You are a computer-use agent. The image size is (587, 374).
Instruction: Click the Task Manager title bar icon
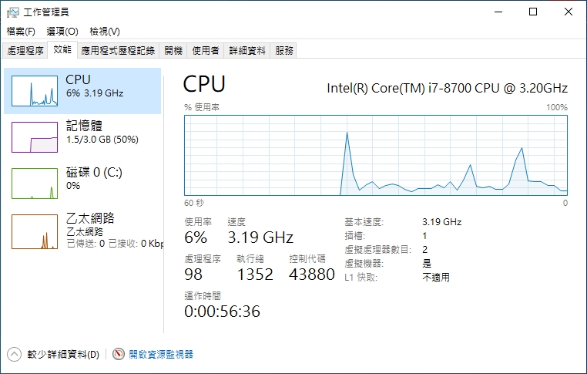13,12
